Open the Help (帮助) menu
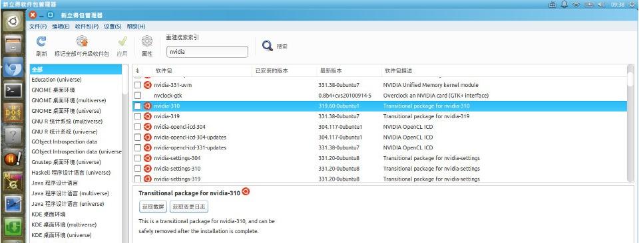This screenshot has height=243, width=639. point(136,27)
